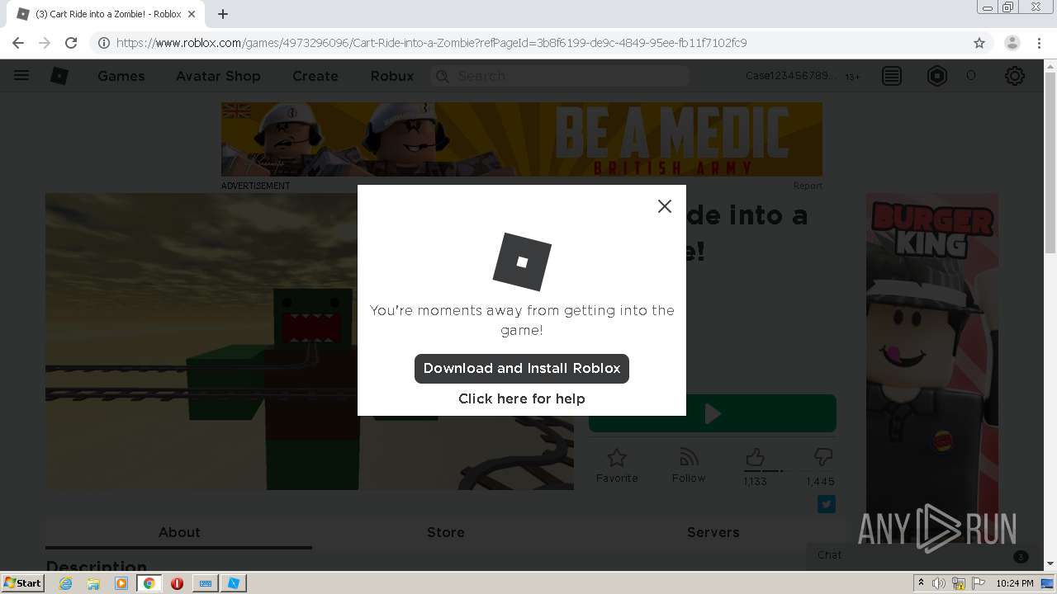
Task: Click the Burger King side advertisement
Action: tap(931, 367)
